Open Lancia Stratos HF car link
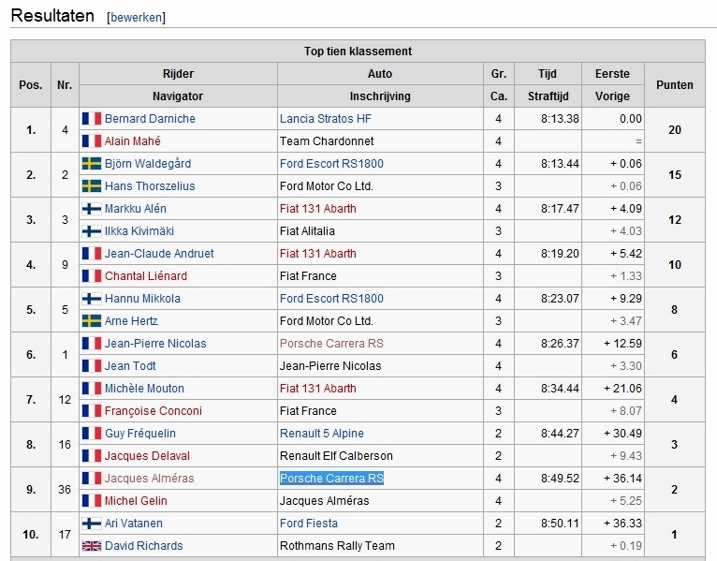This screenshot has height=561, width=717. [326, 119]
